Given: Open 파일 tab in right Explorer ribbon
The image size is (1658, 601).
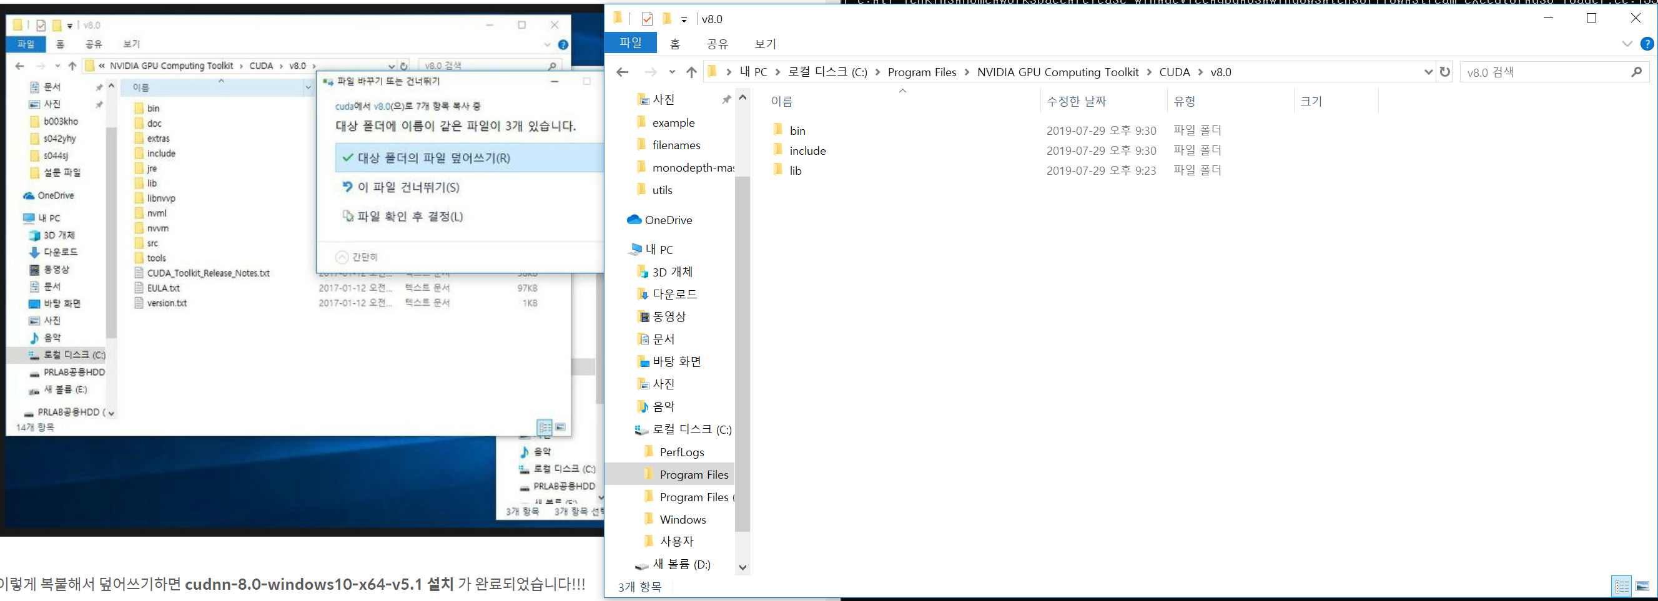Looking at the screenshot, I should (631, 42).
